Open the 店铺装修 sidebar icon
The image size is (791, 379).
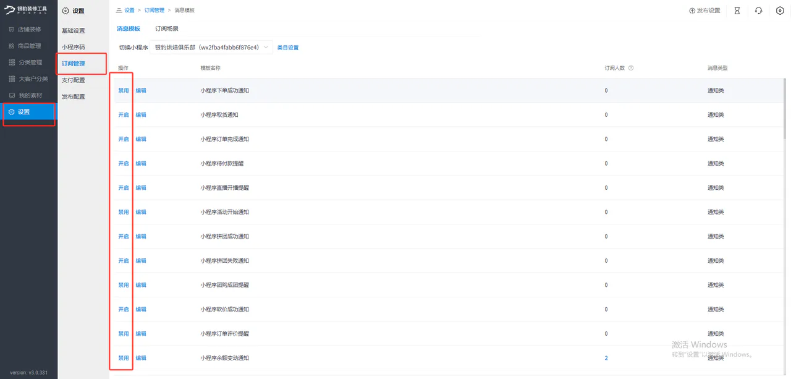click(12, 30)
